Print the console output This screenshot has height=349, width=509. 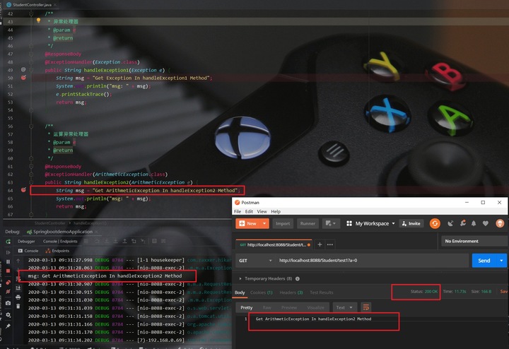[x=18, y=297]
